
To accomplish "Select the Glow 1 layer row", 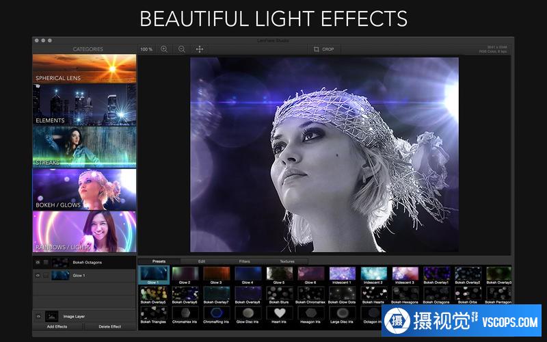I will tap(84, 276).
